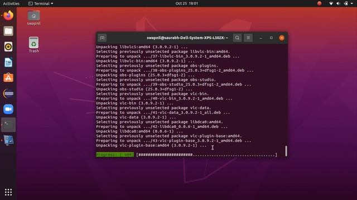Show Applications grid button
The width and height of the screenshot is (357, 200).
[8, 192]
